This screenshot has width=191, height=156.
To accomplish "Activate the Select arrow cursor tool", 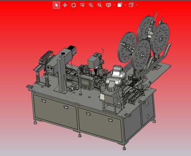I will (x=56, y=5).
